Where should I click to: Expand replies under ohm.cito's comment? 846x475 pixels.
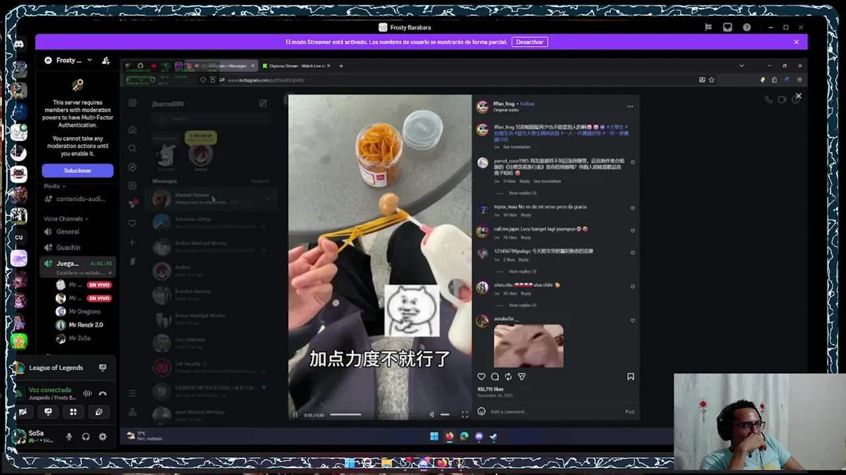pos(521,305)
